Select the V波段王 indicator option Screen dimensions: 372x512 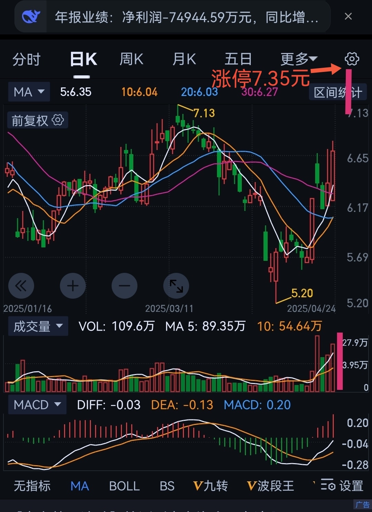(x=270, y=486)
